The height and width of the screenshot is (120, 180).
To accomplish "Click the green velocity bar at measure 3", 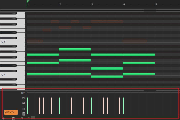I will (91, 105).
